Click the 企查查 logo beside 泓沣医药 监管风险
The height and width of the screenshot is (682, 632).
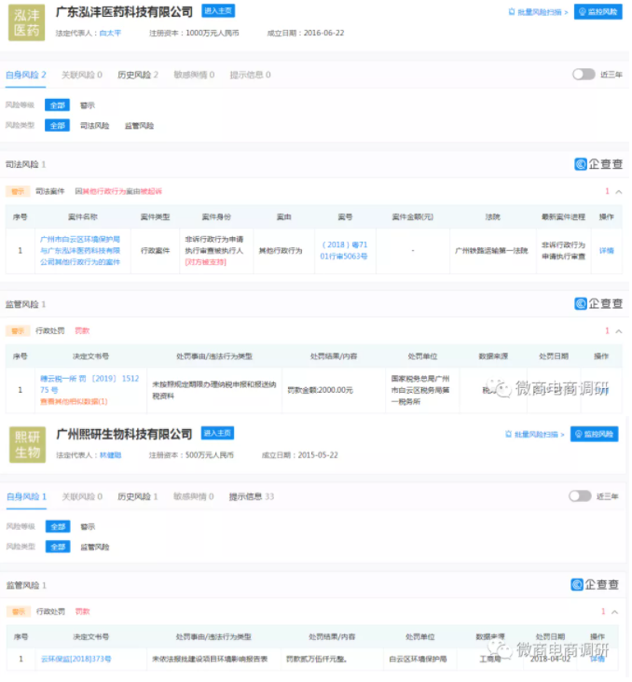point(600,304)
